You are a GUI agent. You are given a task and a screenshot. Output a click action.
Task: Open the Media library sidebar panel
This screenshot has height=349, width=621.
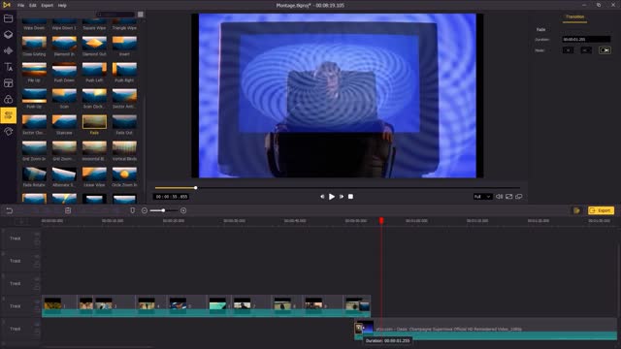tap(8, 18)
